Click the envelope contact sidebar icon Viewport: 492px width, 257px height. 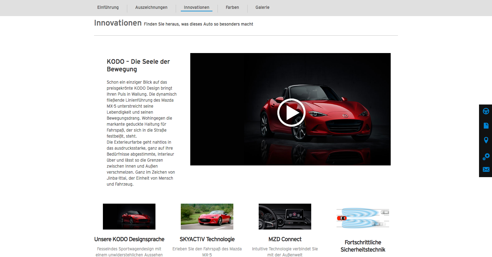tap(486, 170)
